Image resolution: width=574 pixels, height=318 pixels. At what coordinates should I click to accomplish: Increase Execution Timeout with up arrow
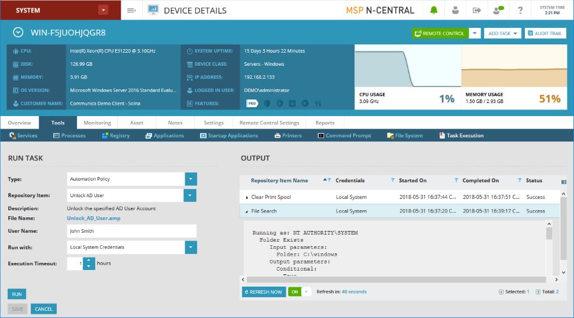pyautogui.click(x=89, y=261)
